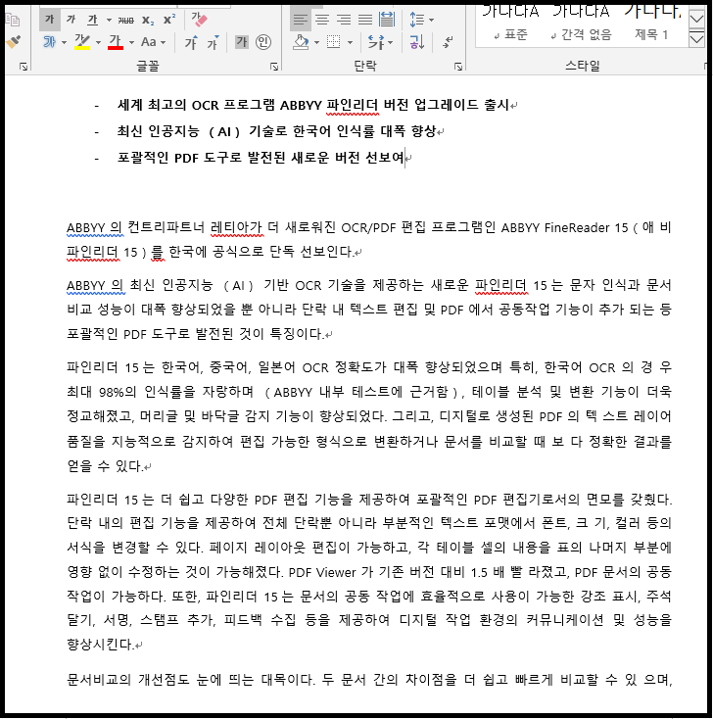This screenshot has height=719, width=713.
Task: Open the shading color dropdown arrow
Action: tap(316, 43)
